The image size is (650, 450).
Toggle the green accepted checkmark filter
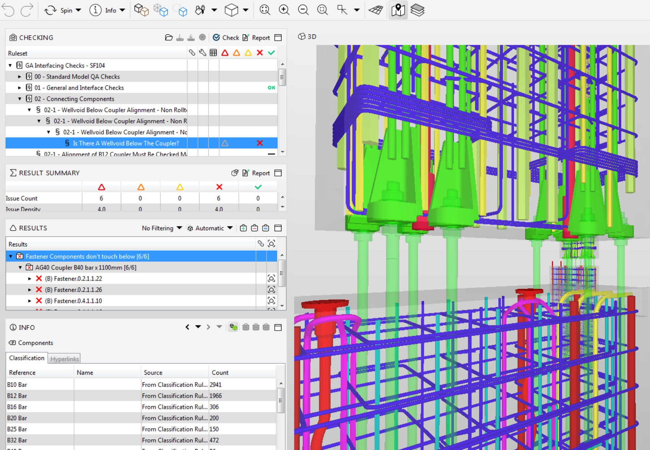[x=271, y=53]
